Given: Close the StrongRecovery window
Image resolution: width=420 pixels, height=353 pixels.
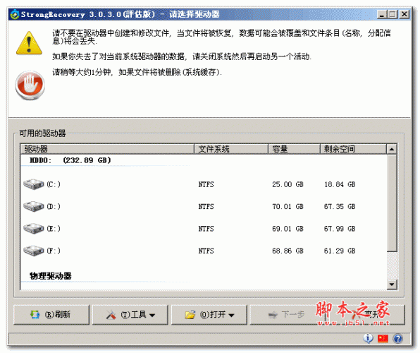Looking at the screenshot, I should [404, 14].
